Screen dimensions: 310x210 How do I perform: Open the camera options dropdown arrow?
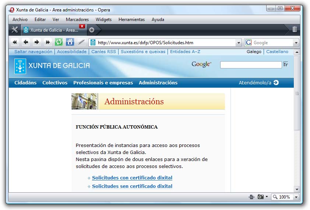[267, 197]
